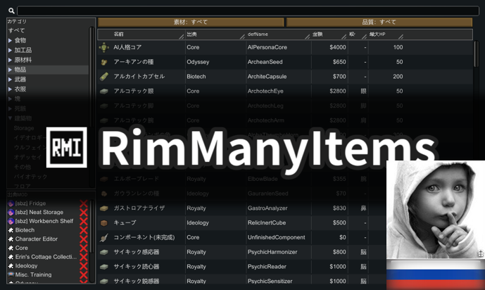The height and width of the screenshot is (290, 485).
Task: Click the RMI logo image
Action: pos(66,148)
